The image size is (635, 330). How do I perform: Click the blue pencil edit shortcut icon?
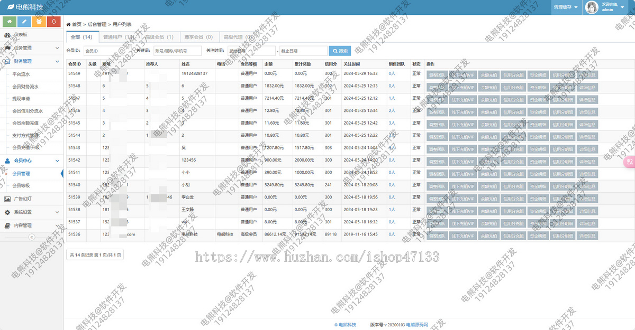coord(24,22)
